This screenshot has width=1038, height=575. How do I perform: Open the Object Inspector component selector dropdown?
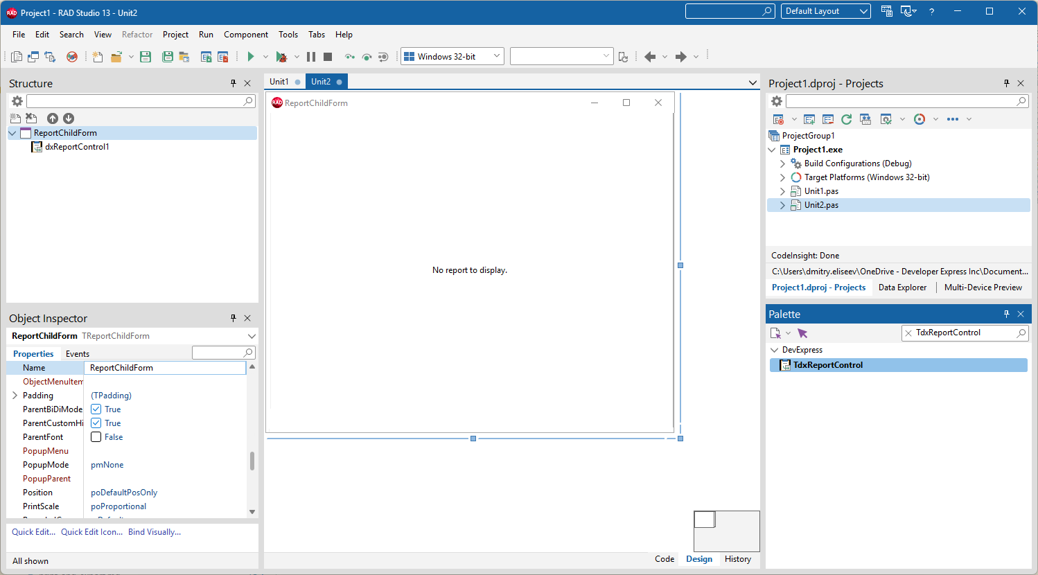252,336
